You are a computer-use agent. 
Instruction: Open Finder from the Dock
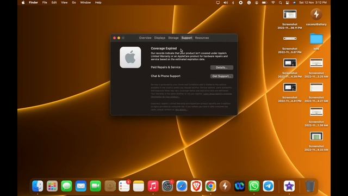[x=38, y=186]
